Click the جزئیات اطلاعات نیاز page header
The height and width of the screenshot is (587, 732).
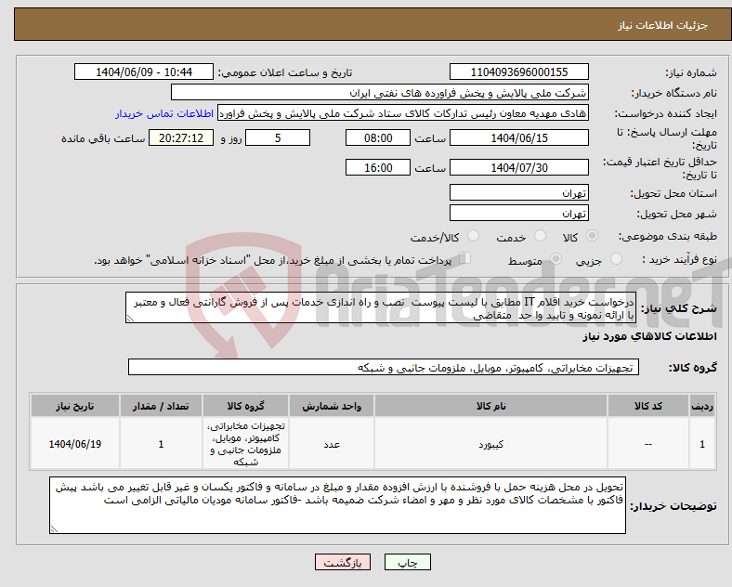(663, 25)
